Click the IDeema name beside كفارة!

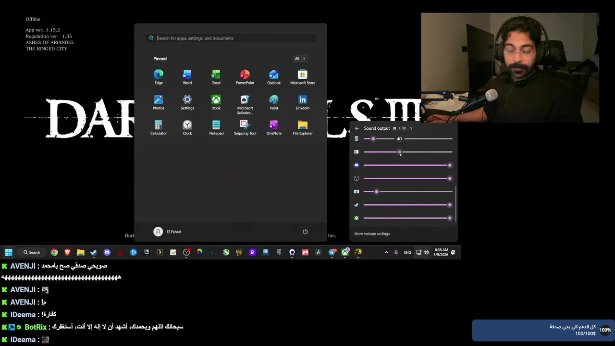23,314
